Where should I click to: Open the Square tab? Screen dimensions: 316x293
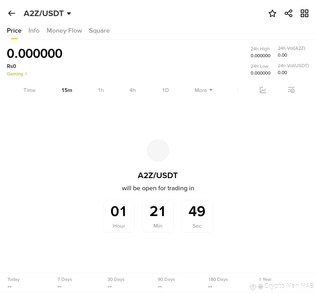click(99, 31)
